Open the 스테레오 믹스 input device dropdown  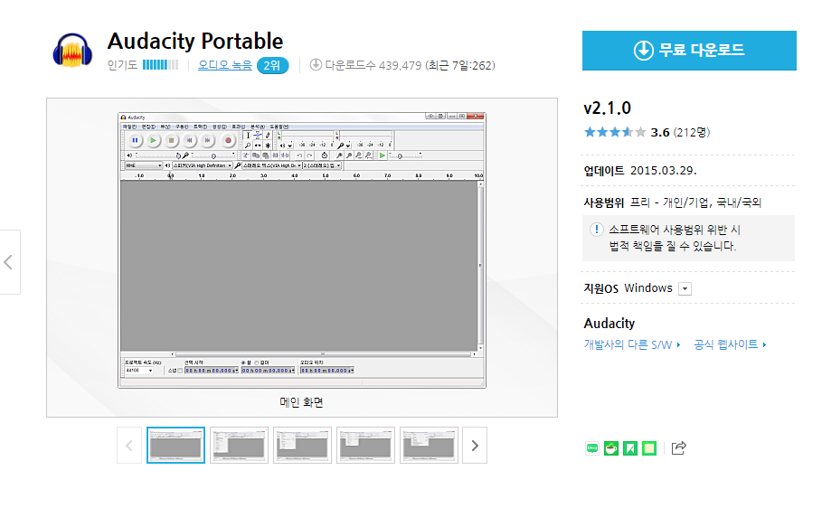[x=271, y=165]
